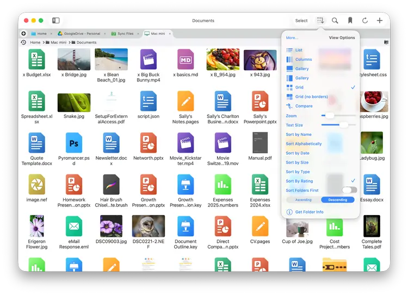Click the Get Folder Info icon
This screenshot has height=295, width=408.
[289, 212]
